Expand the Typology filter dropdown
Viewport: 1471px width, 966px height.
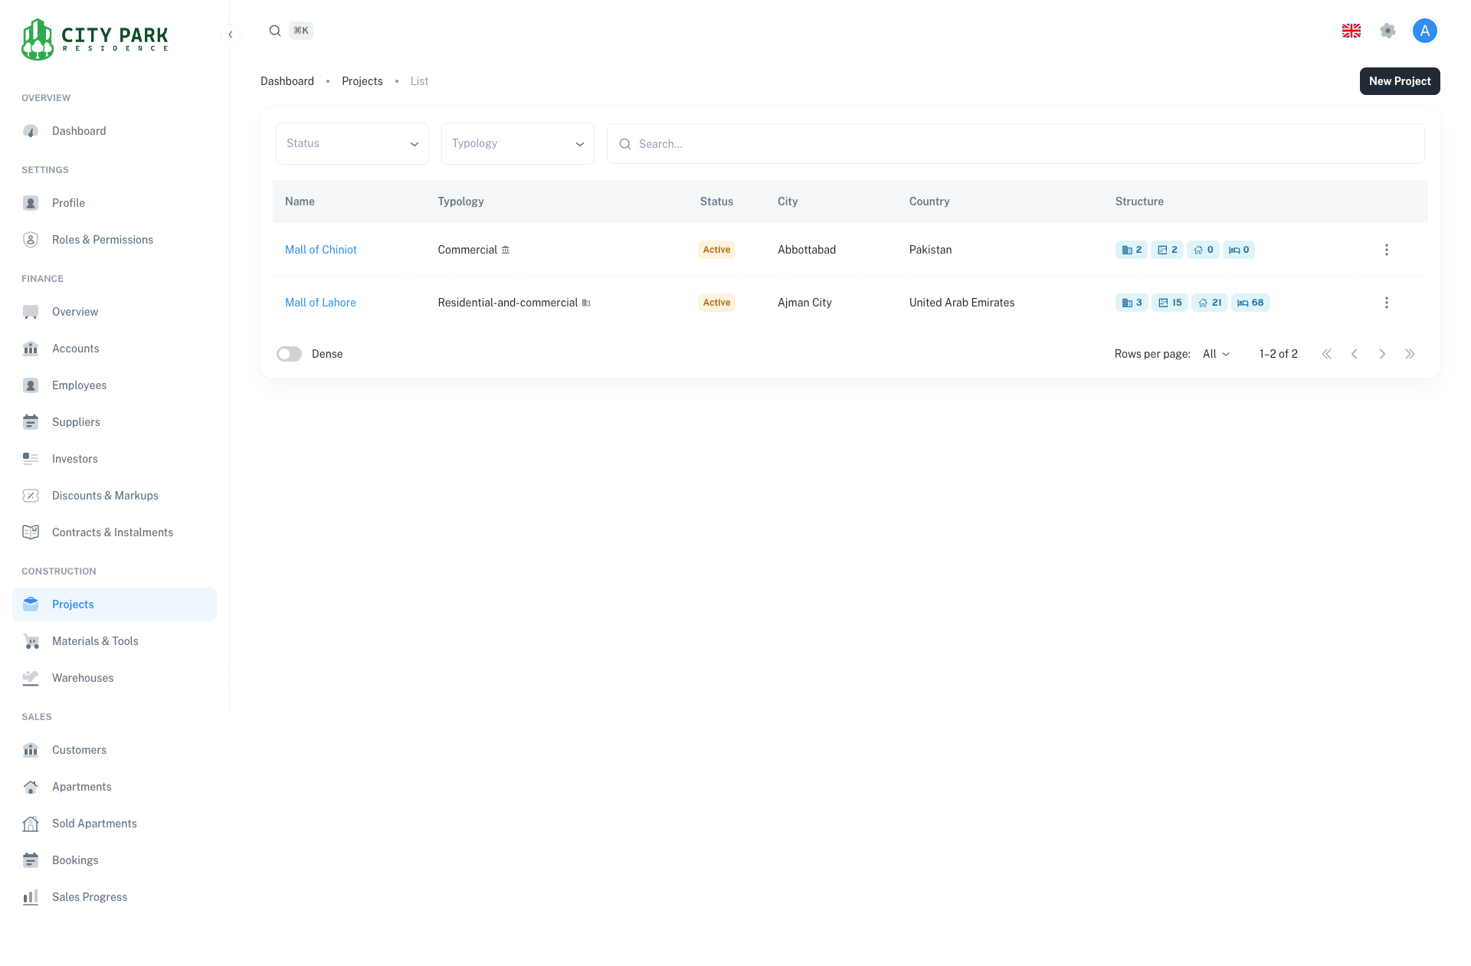point(517,143)
